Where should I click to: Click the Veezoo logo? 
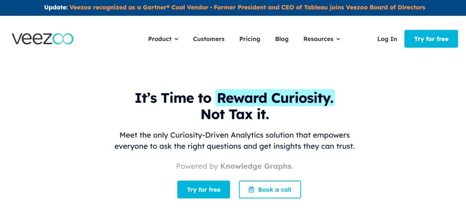coord(43,39)
